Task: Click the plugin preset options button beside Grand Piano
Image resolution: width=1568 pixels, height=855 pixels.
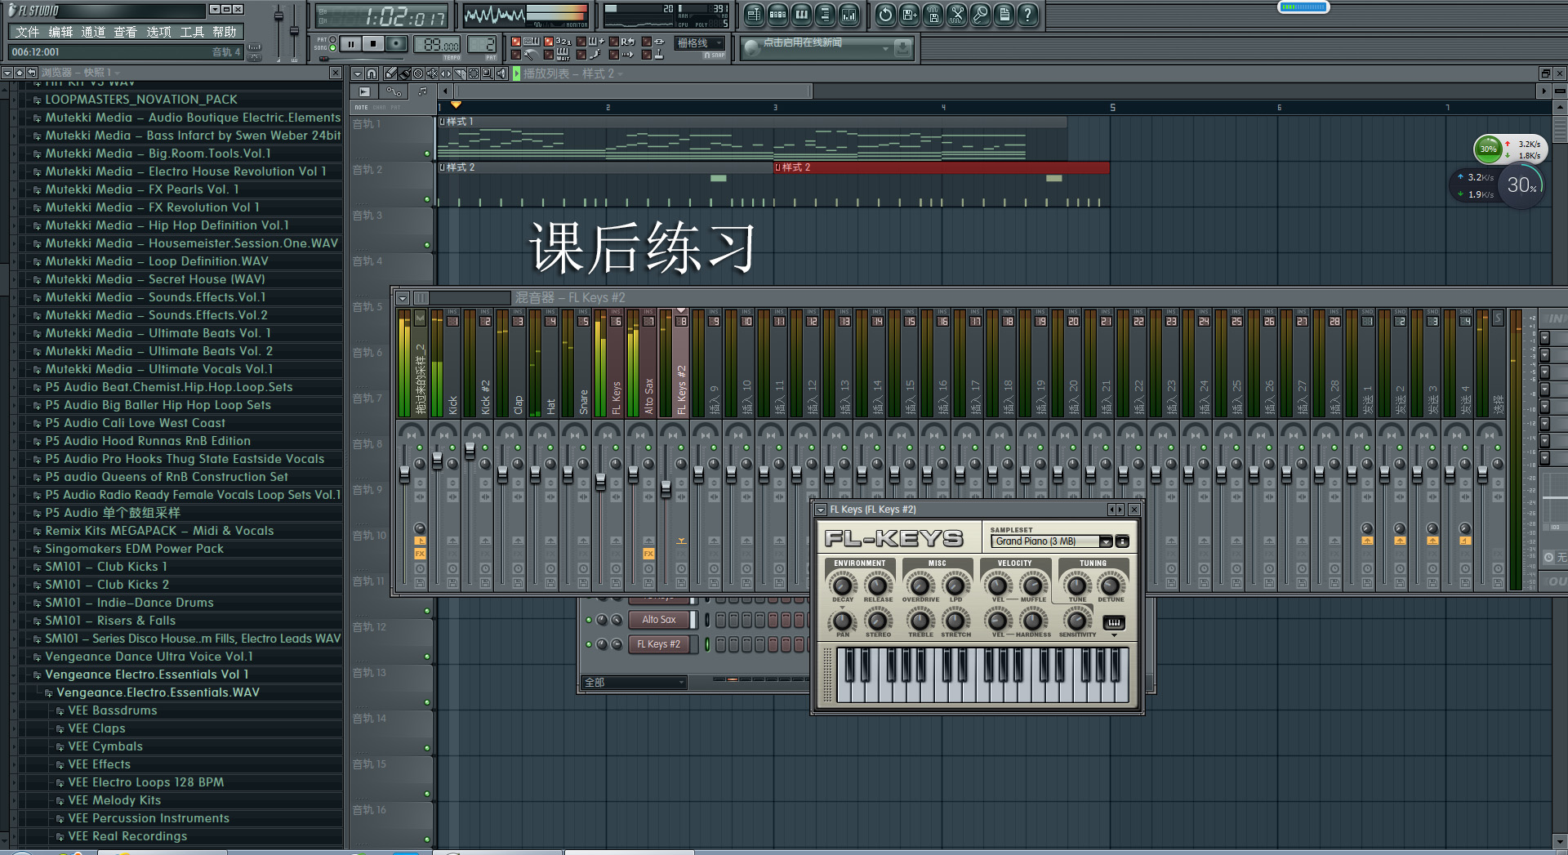Action: pos(1123,541)
